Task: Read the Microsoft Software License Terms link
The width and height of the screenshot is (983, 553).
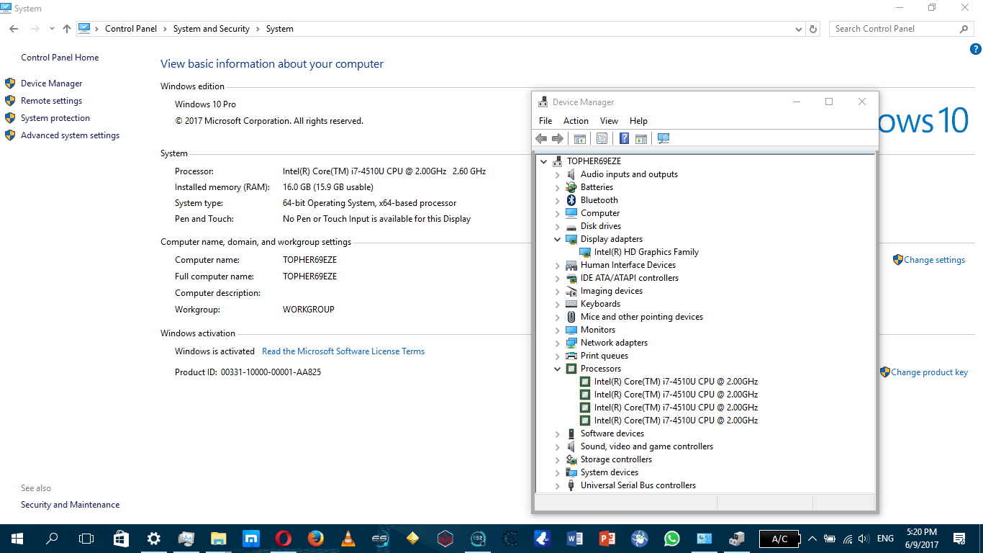Action: coord(343,351)
